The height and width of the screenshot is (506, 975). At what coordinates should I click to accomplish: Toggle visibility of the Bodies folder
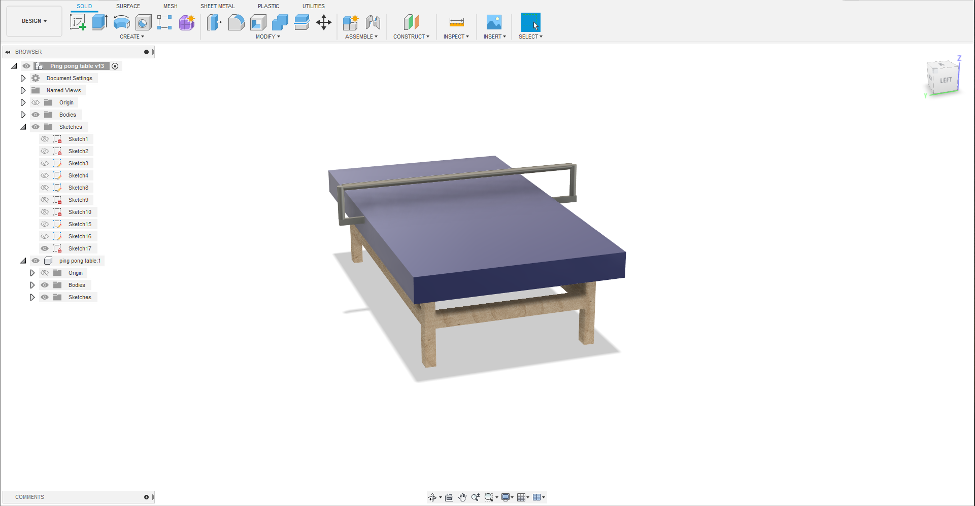pyautogui.click(x=36, y=115)
